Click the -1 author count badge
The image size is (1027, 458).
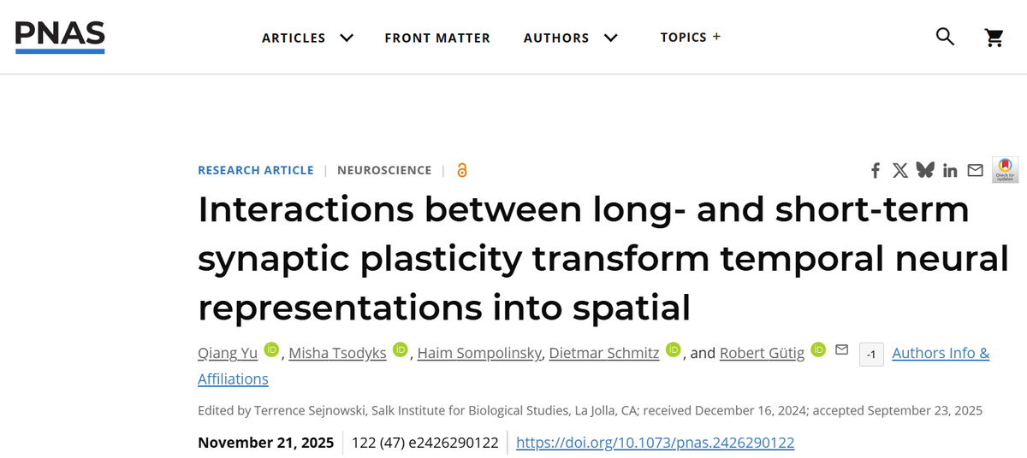click(x=870, y=354)
